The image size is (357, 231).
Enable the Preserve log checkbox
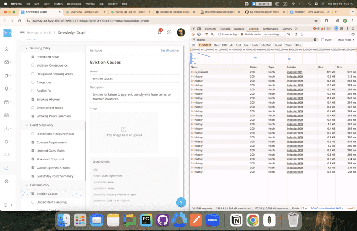(x=219, y=34)
